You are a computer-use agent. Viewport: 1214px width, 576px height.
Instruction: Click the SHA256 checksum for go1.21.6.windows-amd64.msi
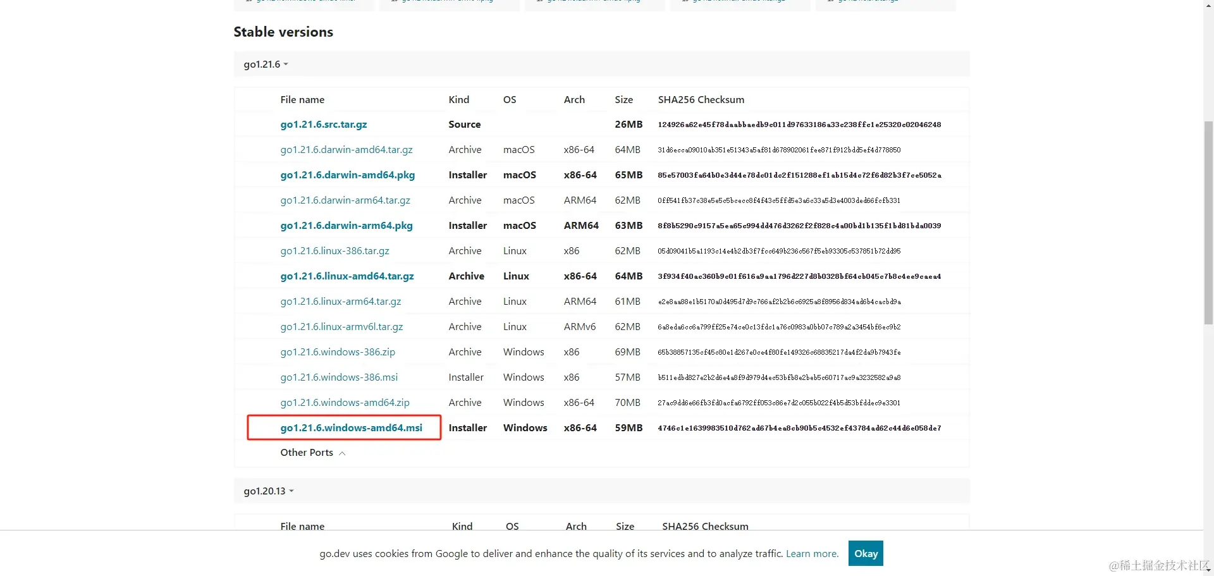(x=799, y=428)
